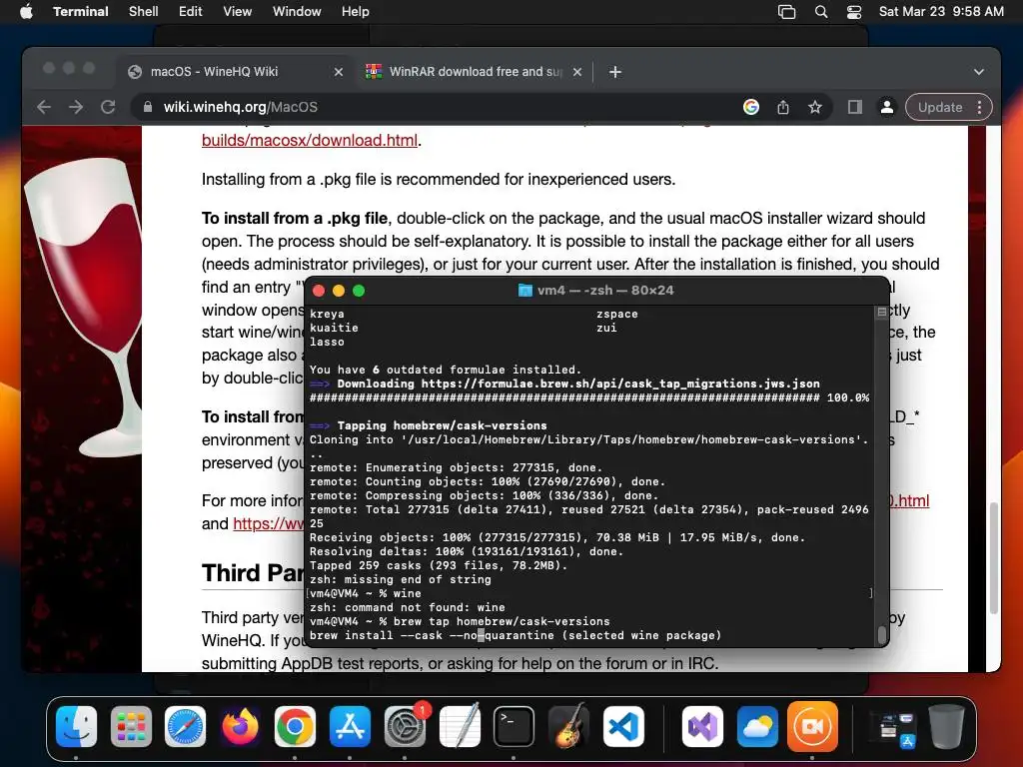Click the Chrome Update button
The width and height of the screenshot is (1023, 767).
point(939,107)
